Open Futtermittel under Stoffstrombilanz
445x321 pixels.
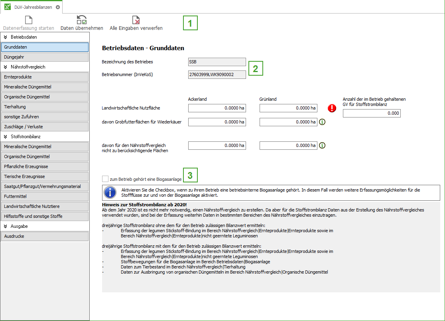pos(45,196)
